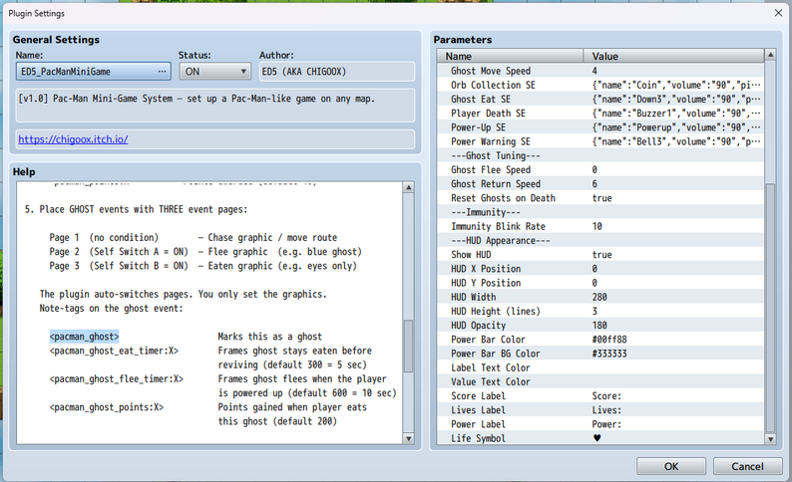Click the Powerup sound effect value
Image resolution: width=792 pixels, height=482 pixels.
point(676,127)
